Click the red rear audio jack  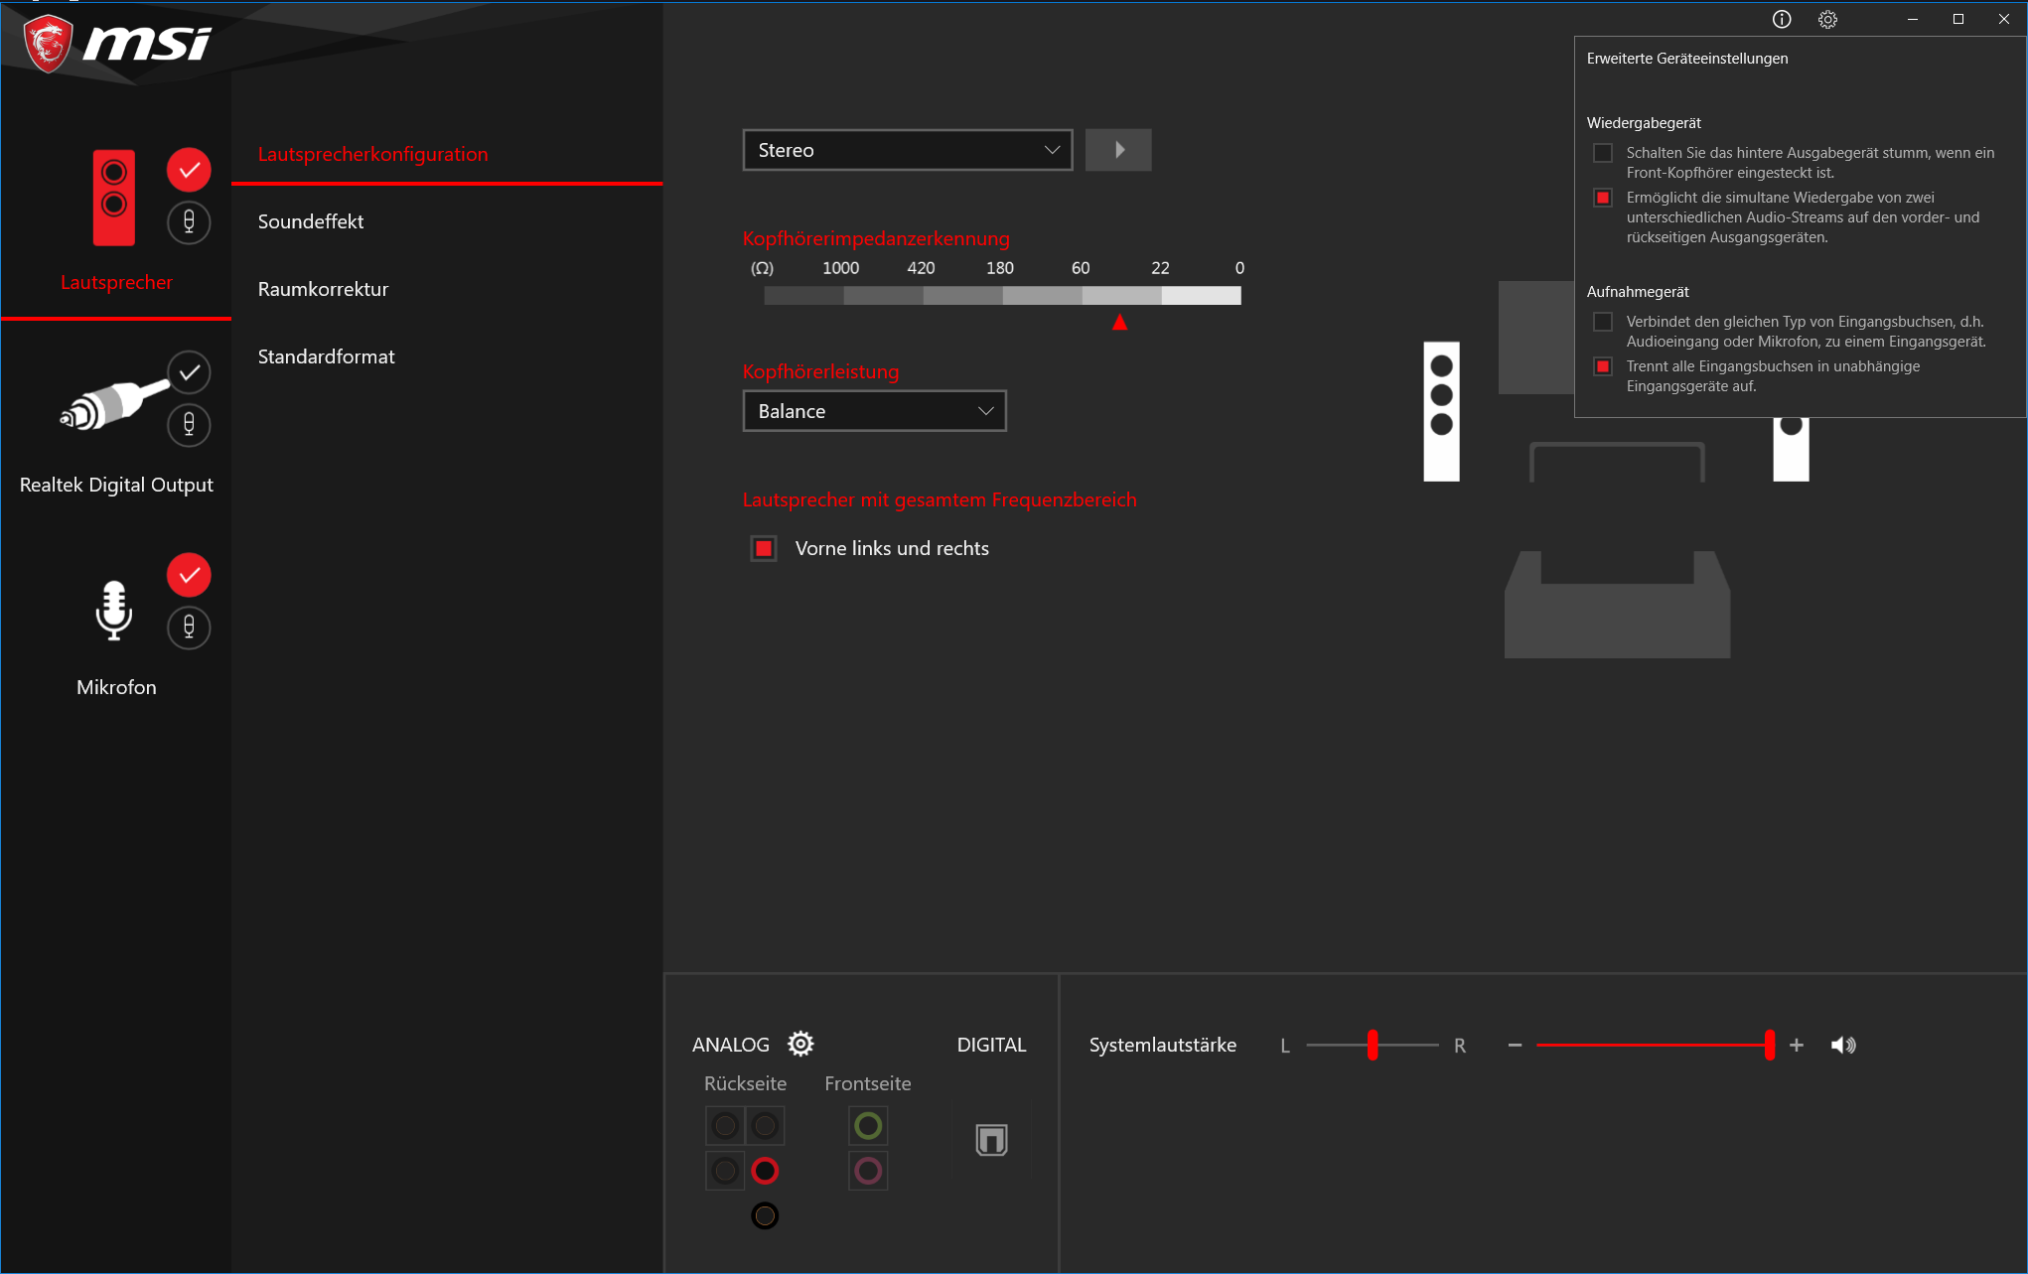point(765,1171)
